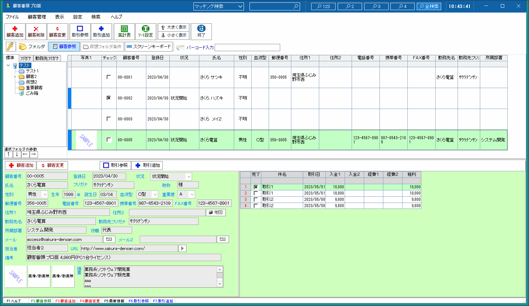Viewport: 529px width, 306px height.
Task: Click lower panel 顧客追加 button
Action: 21,165
